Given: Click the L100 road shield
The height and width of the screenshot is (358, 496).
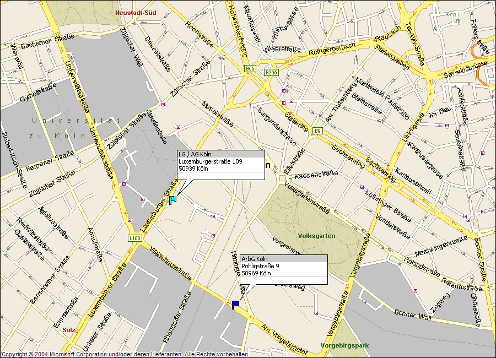Looking at the screenshot, I should tap(134, 238).
